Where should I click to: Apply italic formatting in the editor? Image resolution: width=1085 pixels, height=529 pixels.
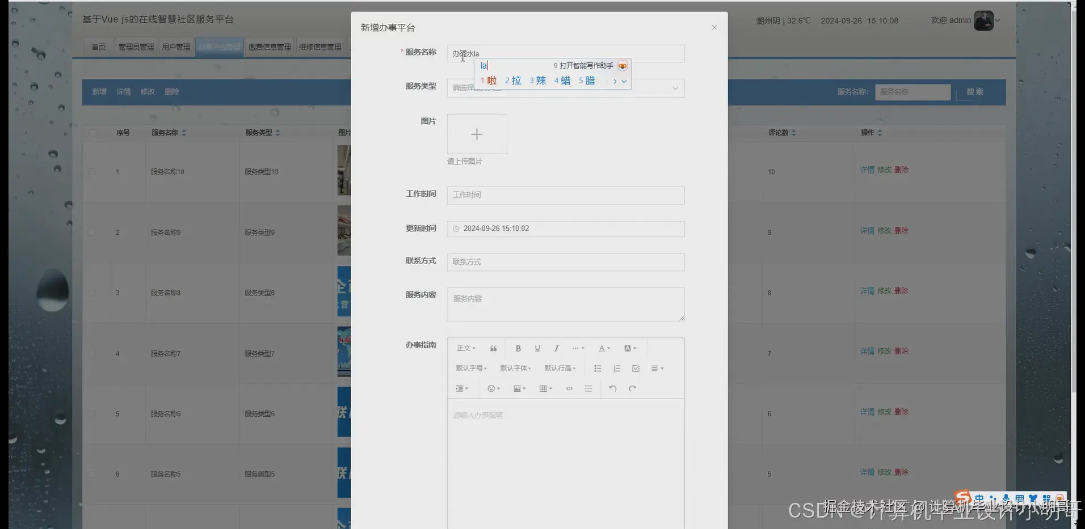click(x=556, y=348)
